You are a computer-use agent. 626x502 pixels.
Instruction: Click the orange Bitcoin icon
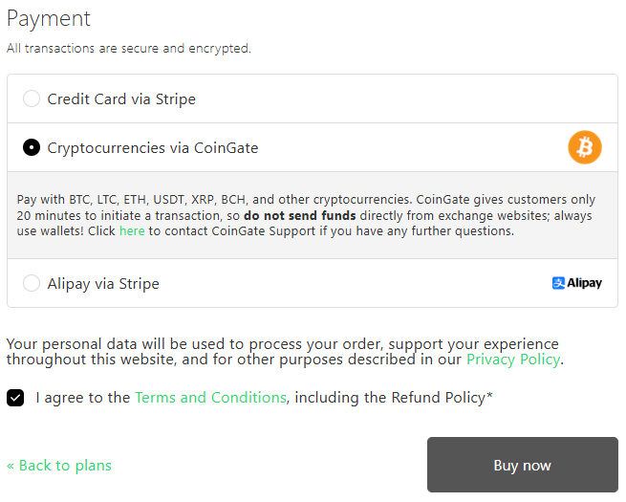(585, 147)
